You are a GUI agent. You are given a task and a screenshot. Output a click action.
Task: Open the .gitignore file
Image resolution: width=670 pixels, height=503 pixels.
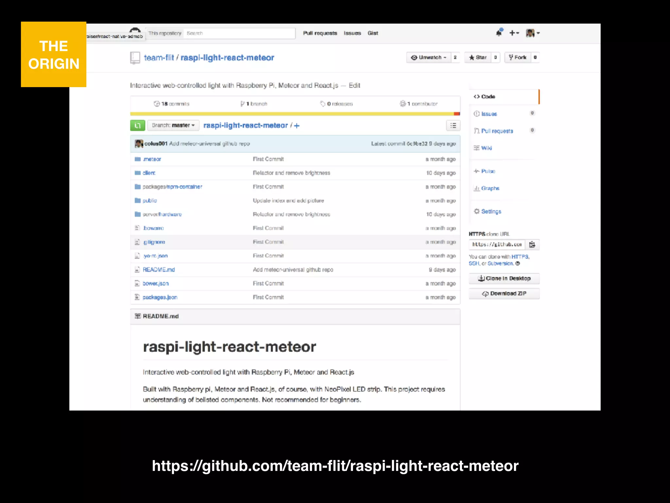point(154,242)
